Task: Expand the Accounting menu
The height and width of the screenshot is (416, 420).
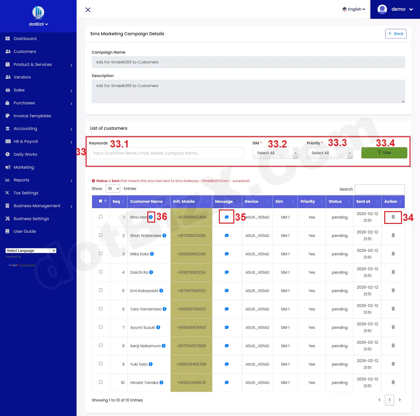Action: coord(25,128)
